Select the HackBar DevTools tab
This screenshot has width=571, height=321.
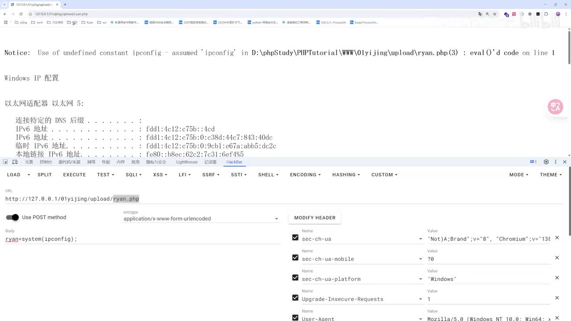coord(234,162)
